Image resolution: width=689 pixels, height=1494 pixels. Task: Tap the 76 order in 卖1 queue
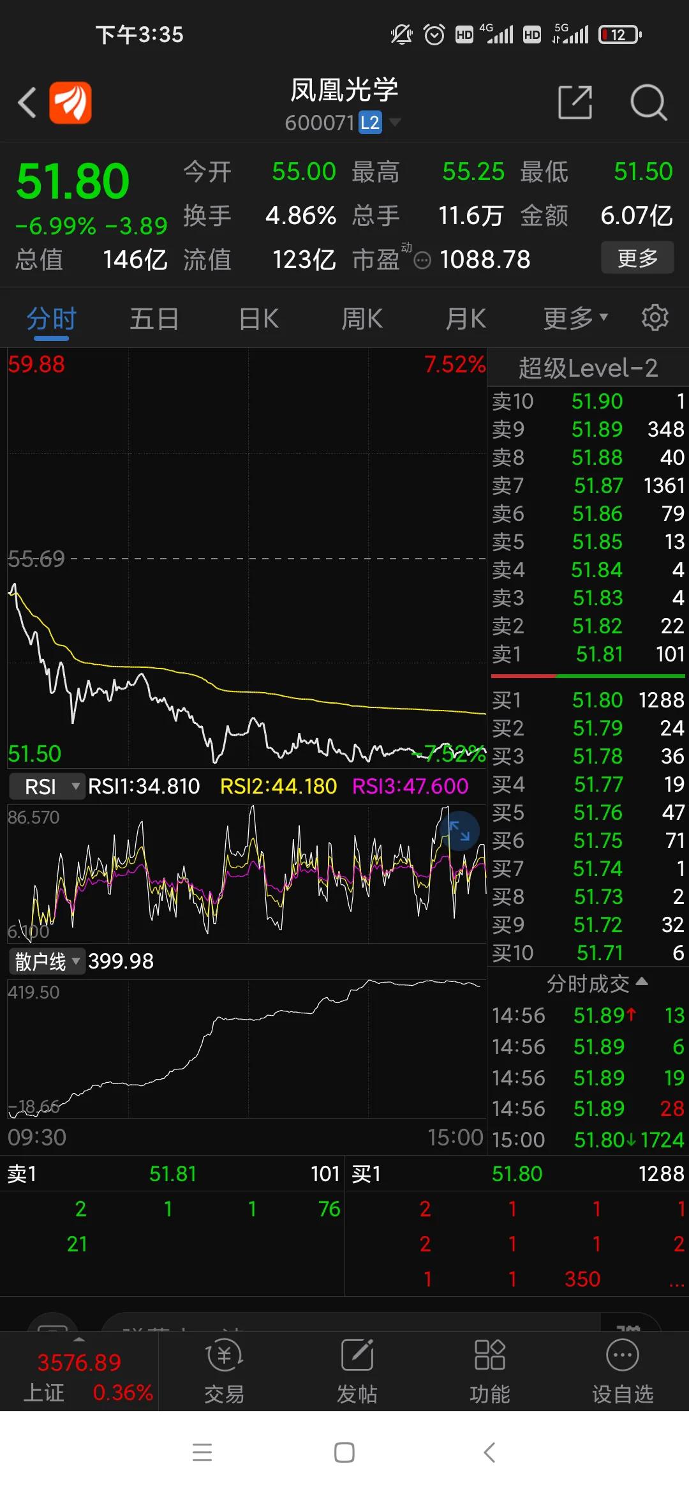[x=329, y=1209]
